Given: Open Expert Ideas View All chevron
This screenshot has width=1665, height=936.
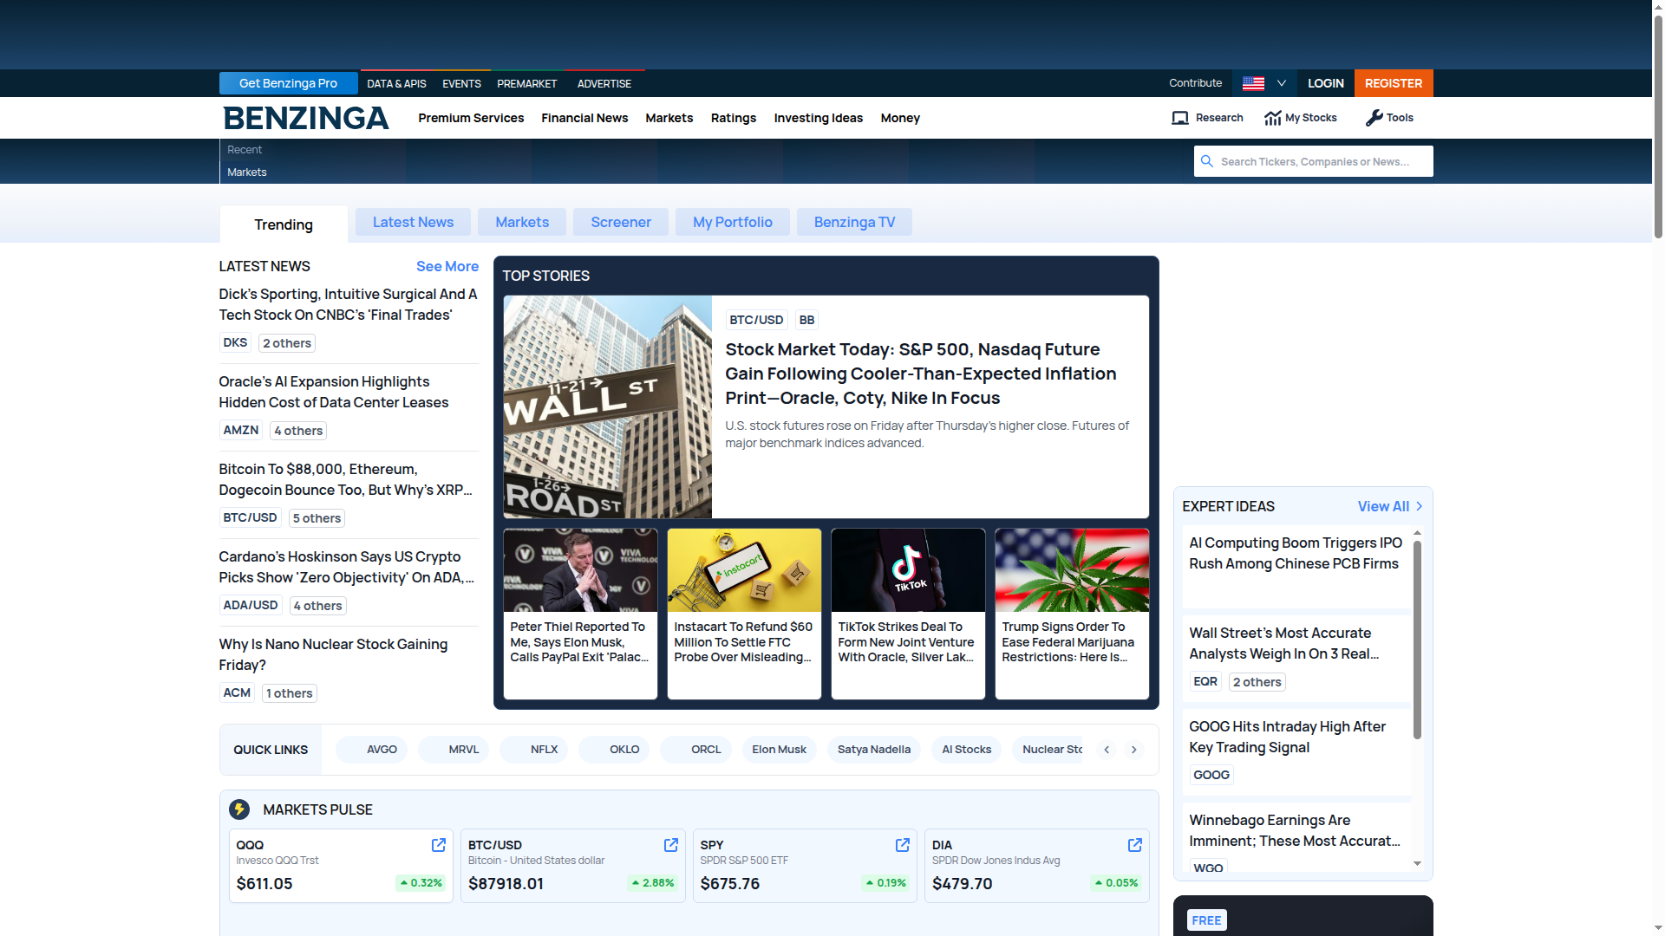Looking at the screenshot, I should point(1419,506).
